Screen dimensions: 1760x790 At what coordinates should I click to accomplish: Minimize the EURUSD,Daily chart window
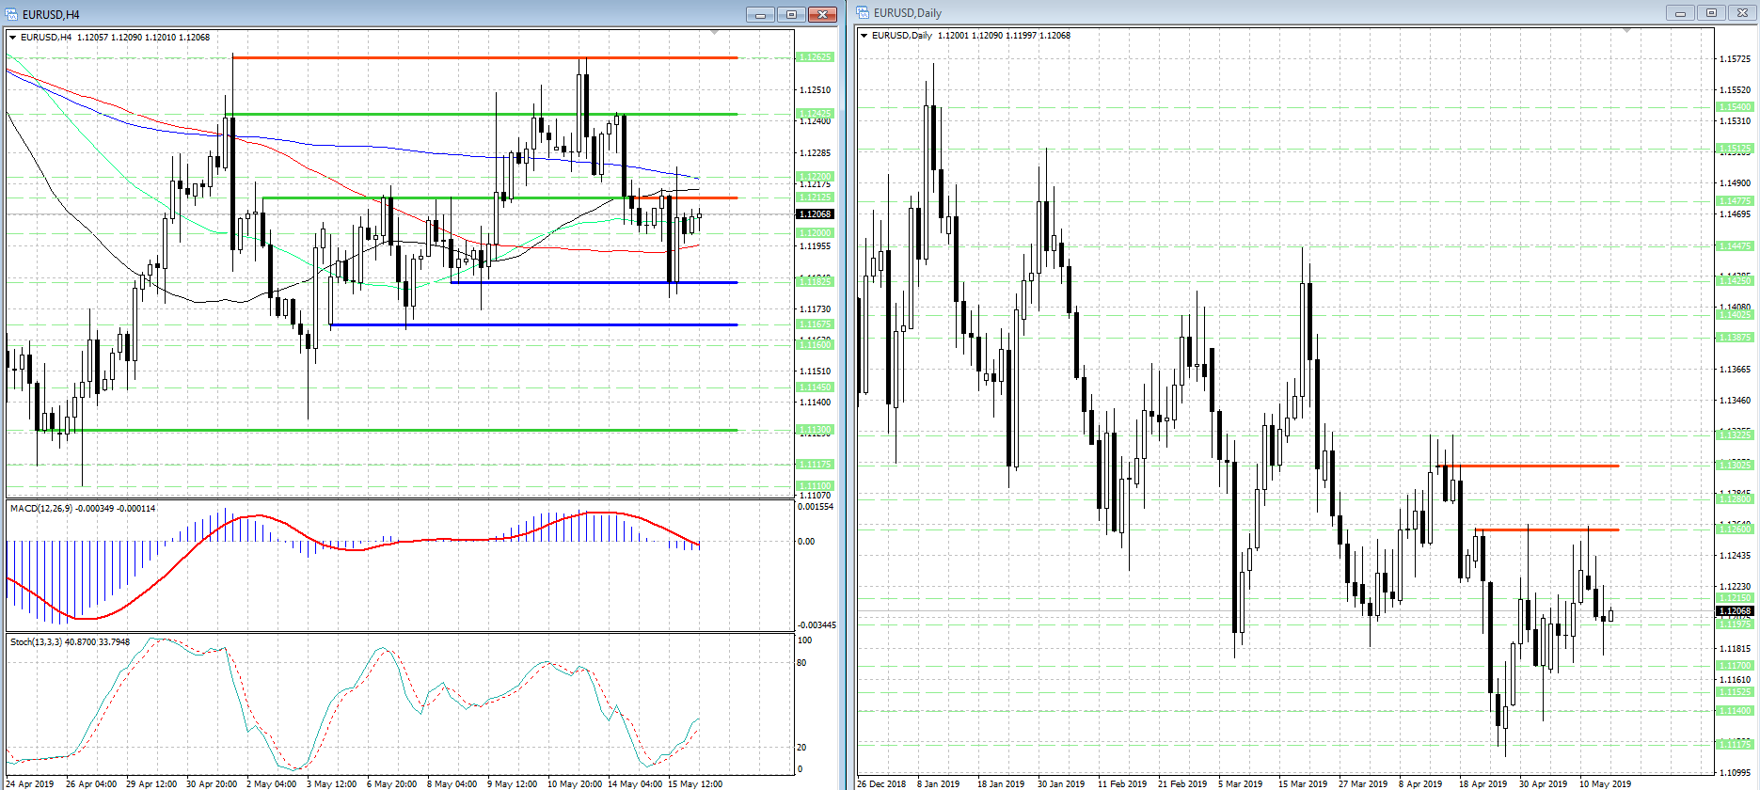coord(1680,13)
